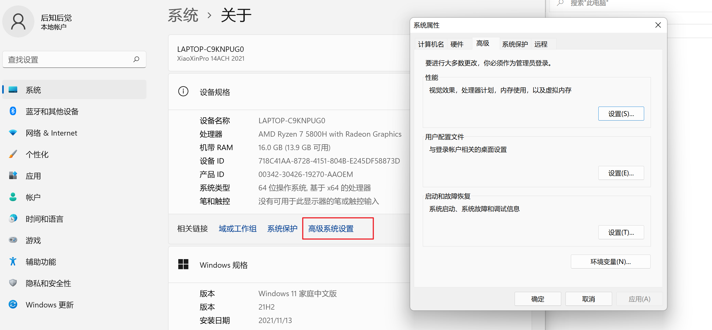712x330 pixels.
Task: Click 设置(S) performance settings button
Action: pyautogui.click(x=621, y=114)
